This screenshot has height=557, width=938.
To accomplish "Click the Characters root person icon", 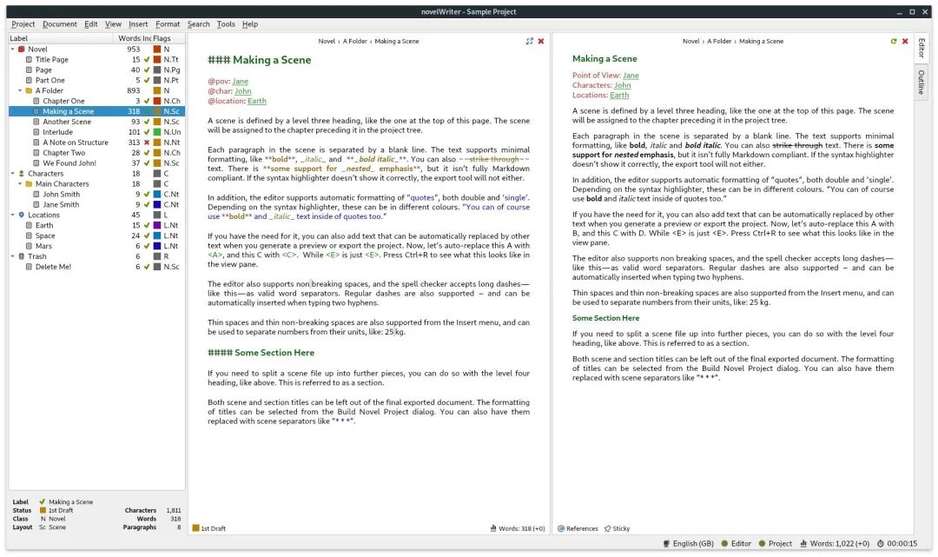I will coord(22,174).
